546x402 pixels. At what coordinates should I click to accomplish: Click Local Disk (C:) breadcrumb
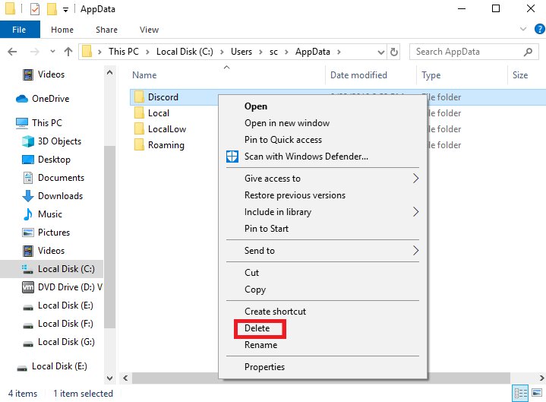tap(185, 52)
